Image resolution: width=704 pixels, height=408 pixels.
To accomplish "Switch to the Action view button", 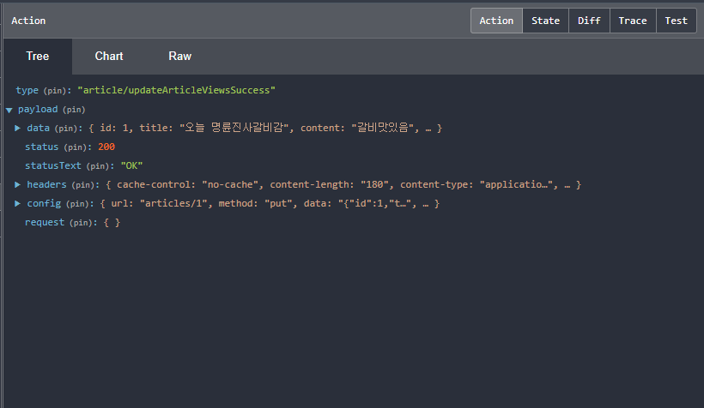I will point(496,21).
